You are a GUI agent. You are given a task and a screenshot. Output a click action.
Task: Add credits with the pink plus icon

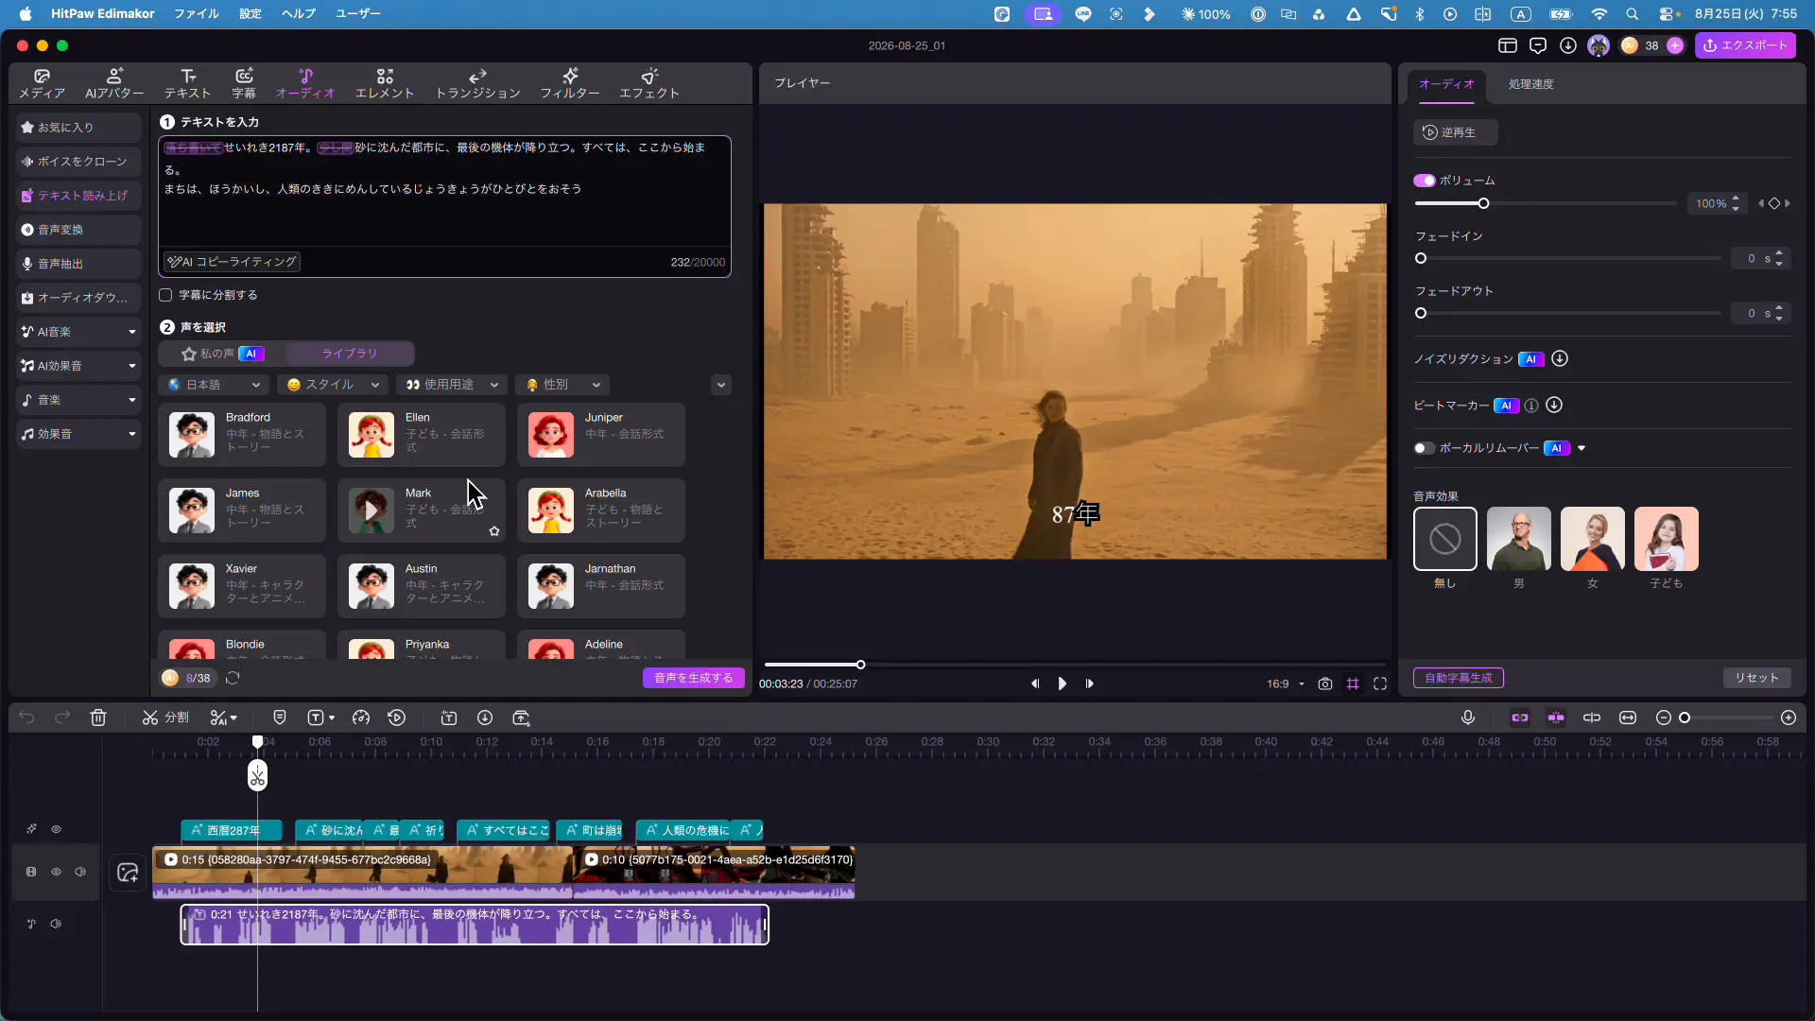(1675, 45)
